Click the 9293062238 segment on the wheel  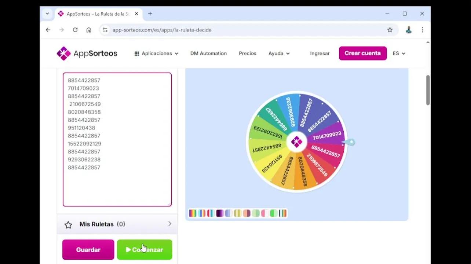coord(291,112)
